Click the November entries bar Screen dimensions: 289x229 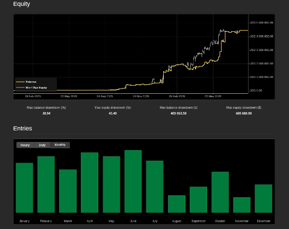pyautogui.click(x=242, y=205)
